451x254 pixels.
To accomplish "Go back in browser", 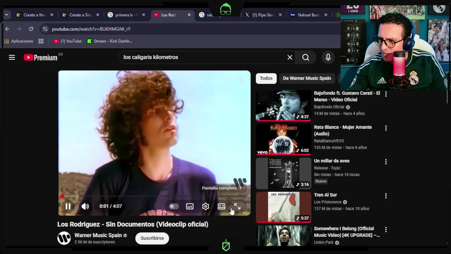I will pos(7,29).
